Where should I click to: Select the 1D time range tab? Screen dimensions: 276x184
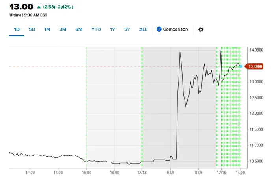[17, 29]
